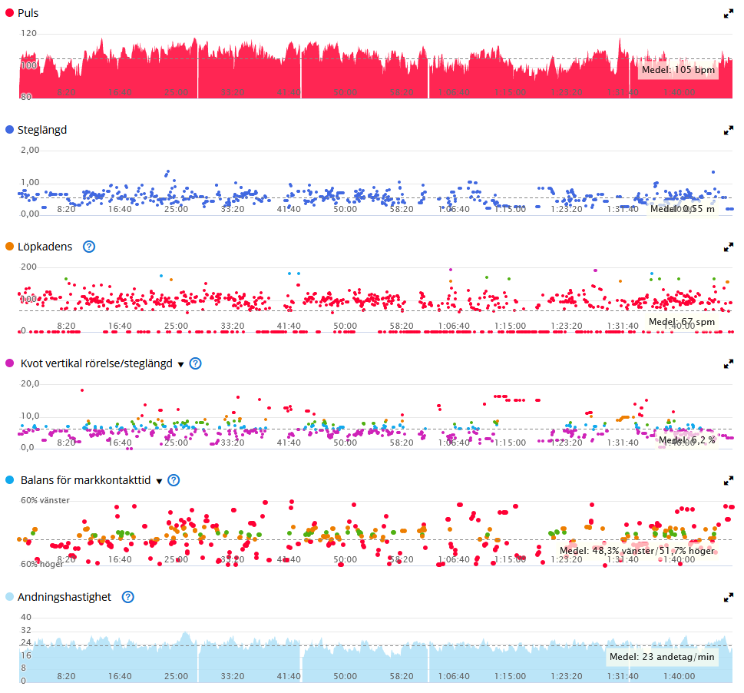Click the '60% vänster' axis label
The height and width of the screenshot is (693, 744).
45,500
